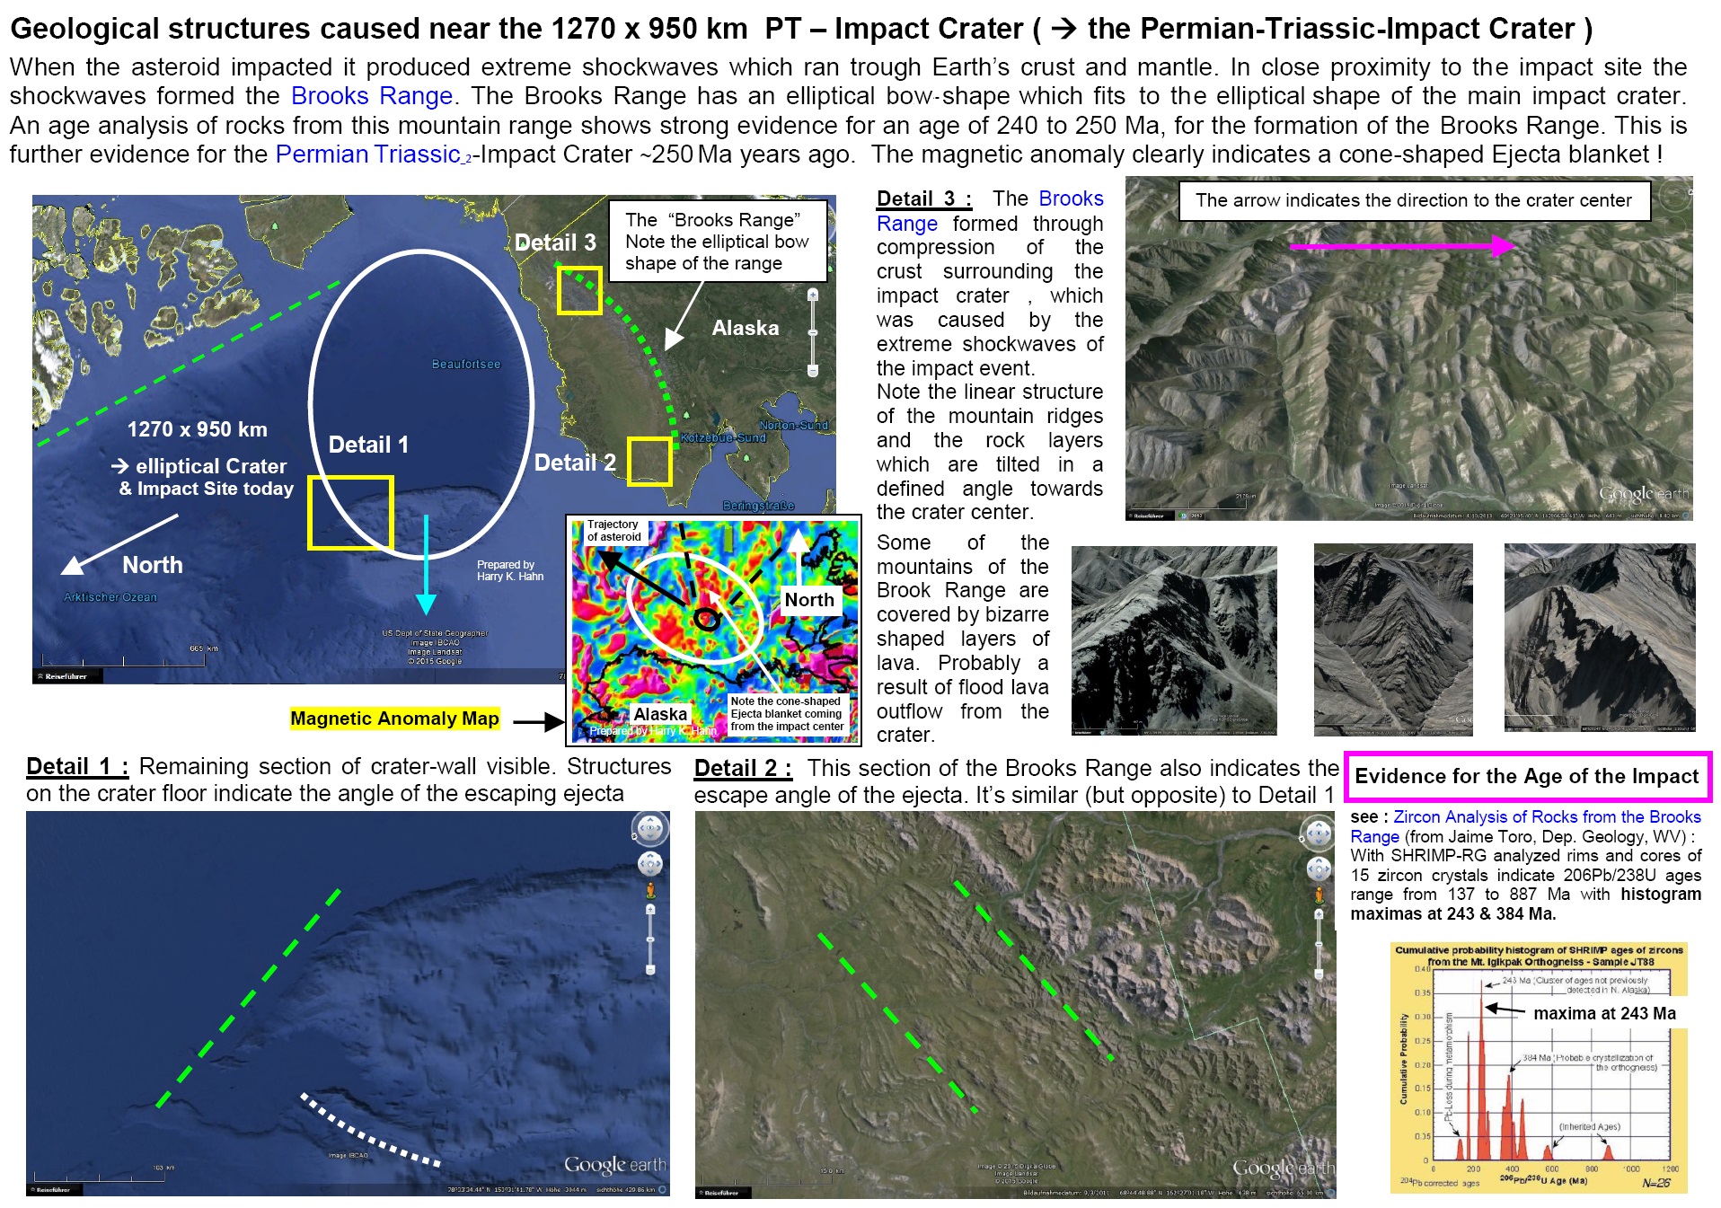Open the zircon age histogram chart
The width and height of the screenshot is (1721, 1208).
[1539, 1068]
